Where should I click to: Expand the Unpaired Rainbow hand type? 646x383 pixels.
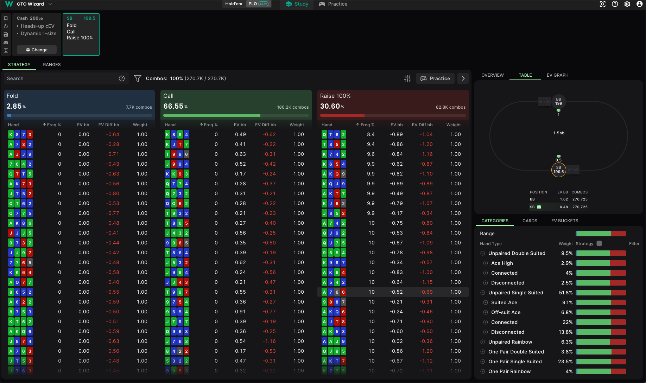[x=483, y=342]
